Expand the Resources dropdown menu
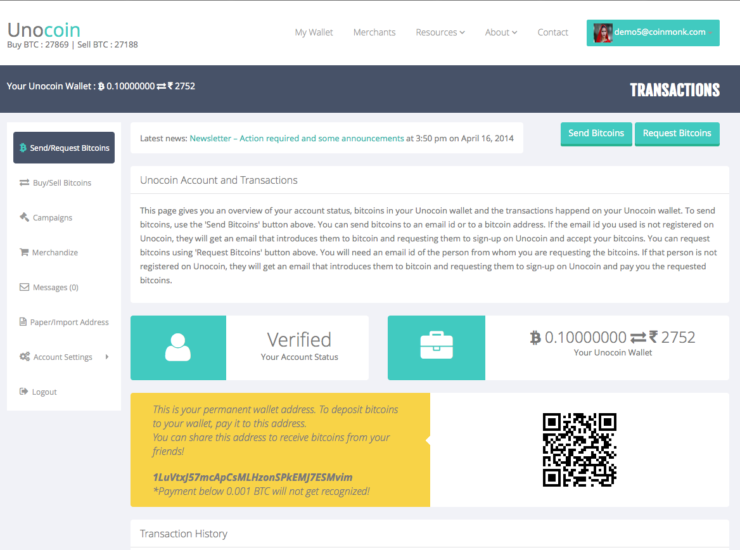 tap(440, 32)
